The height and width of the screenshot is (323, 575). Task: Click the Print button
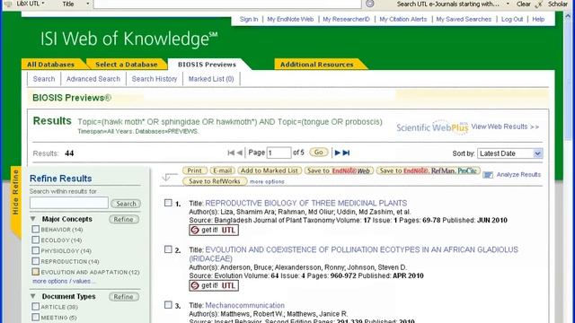coord(195,170)
